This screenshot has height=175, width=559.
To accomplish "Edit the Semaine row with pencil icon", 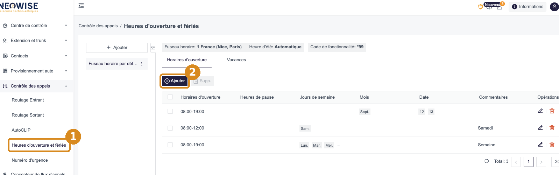I will click(x=540, y=145).
